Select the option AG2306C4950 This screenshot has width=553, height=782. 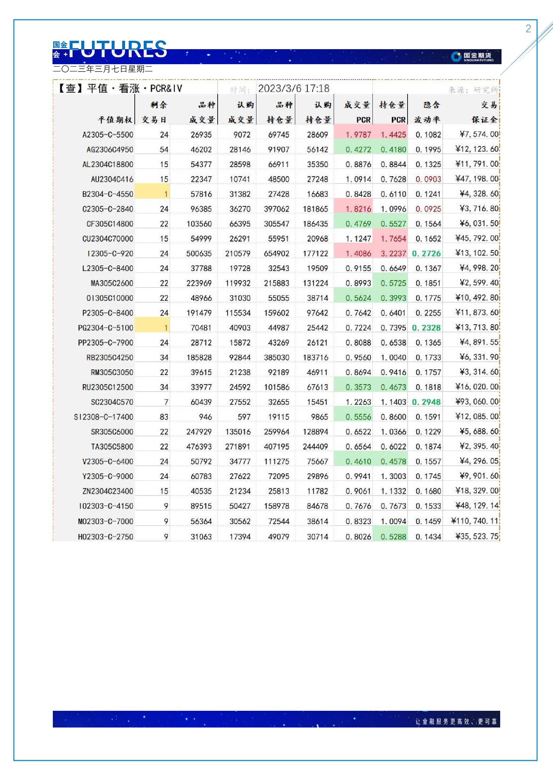tap(110, 149)
